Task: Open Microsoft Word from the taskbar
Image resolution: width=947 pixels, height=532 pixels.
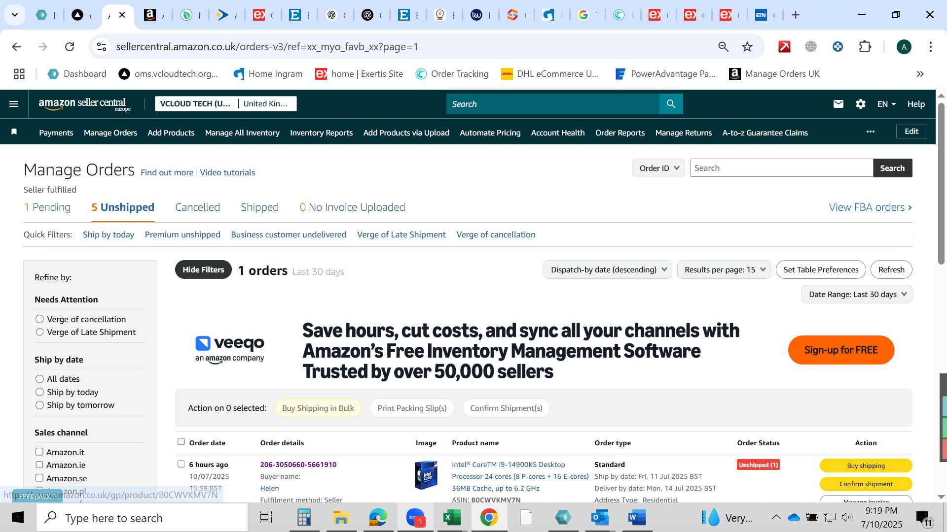Action: [637, 518]
